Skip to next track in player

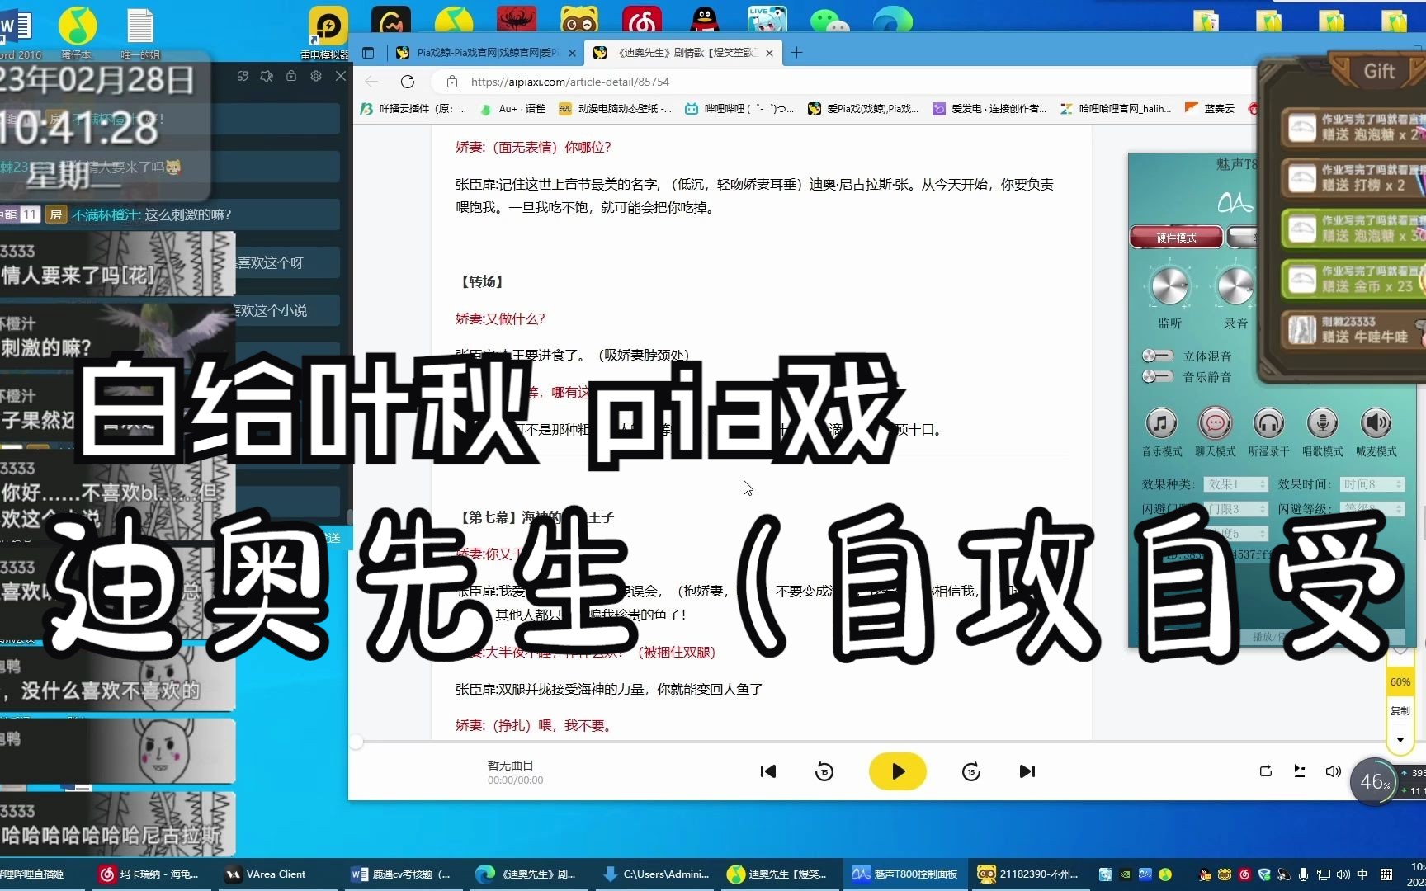pos(1027,771)
